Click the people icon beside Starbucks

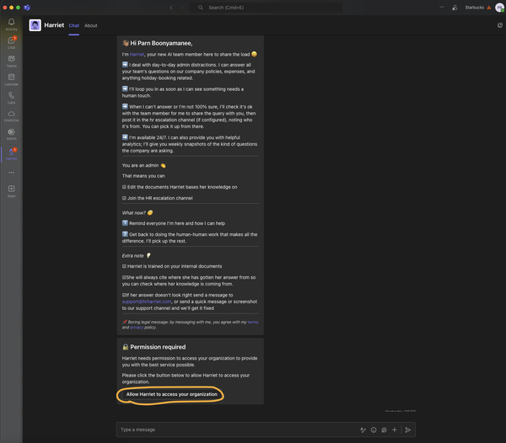(455, 8)
